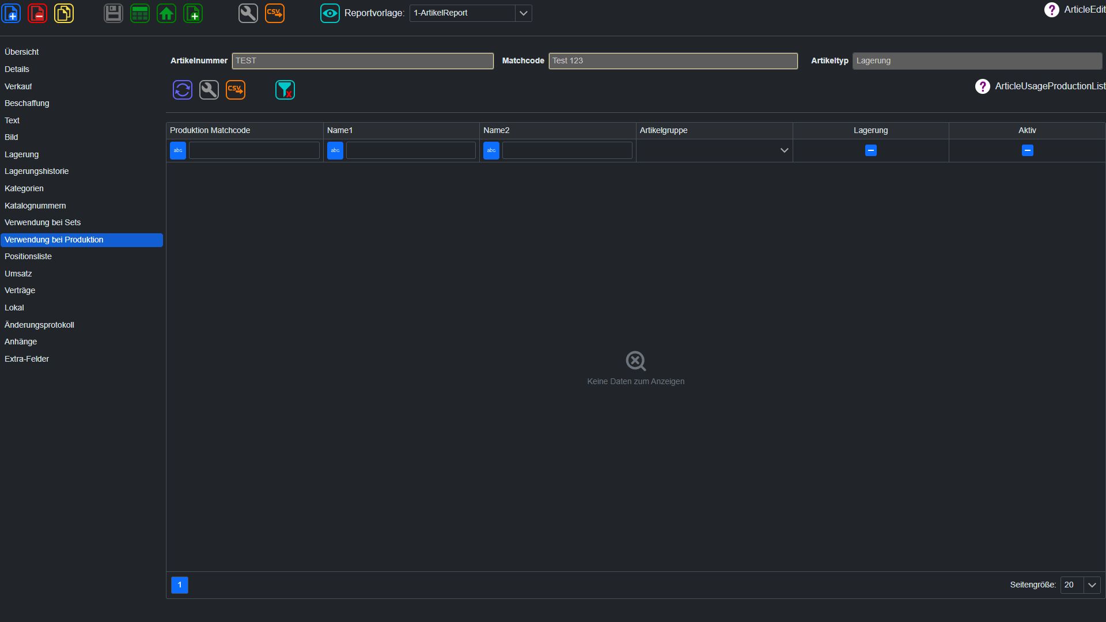Screen dimensions: 1106x622
Task: Click page 1 pagination button
Action: [x=180, y=585]
